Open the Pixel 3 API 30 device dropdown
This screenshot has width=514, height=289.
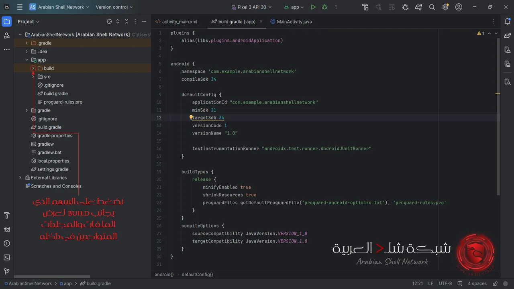(252, 7)
